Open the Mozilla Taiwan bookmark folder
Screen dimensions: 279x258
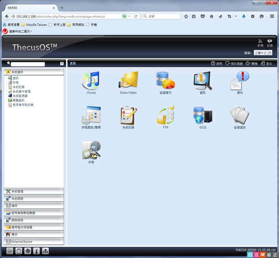(x=34, y=24)
